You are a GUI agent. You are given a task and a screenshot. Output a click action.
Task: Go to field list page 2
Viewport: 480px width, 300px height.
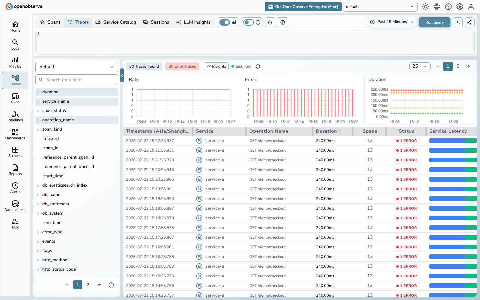[88, 285]
